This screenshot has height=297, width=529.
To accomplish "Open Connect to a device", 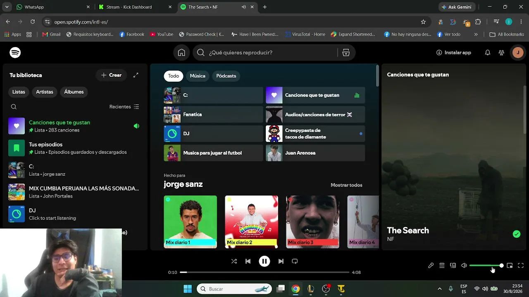I will pyautogui.click(x=453, y=266).
